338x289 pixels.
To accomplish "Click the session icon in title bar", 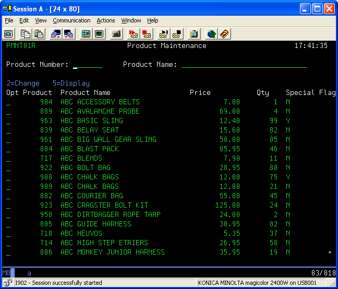I will 7,9.
